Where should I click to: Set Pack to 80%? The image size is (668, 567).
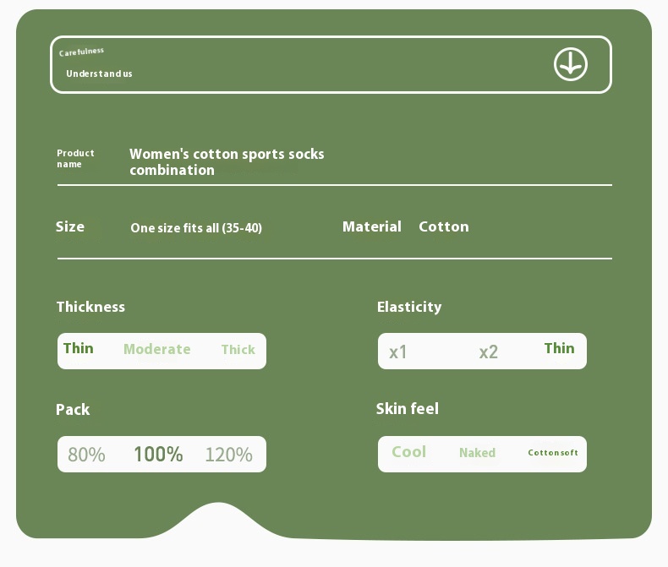[86, 455]
